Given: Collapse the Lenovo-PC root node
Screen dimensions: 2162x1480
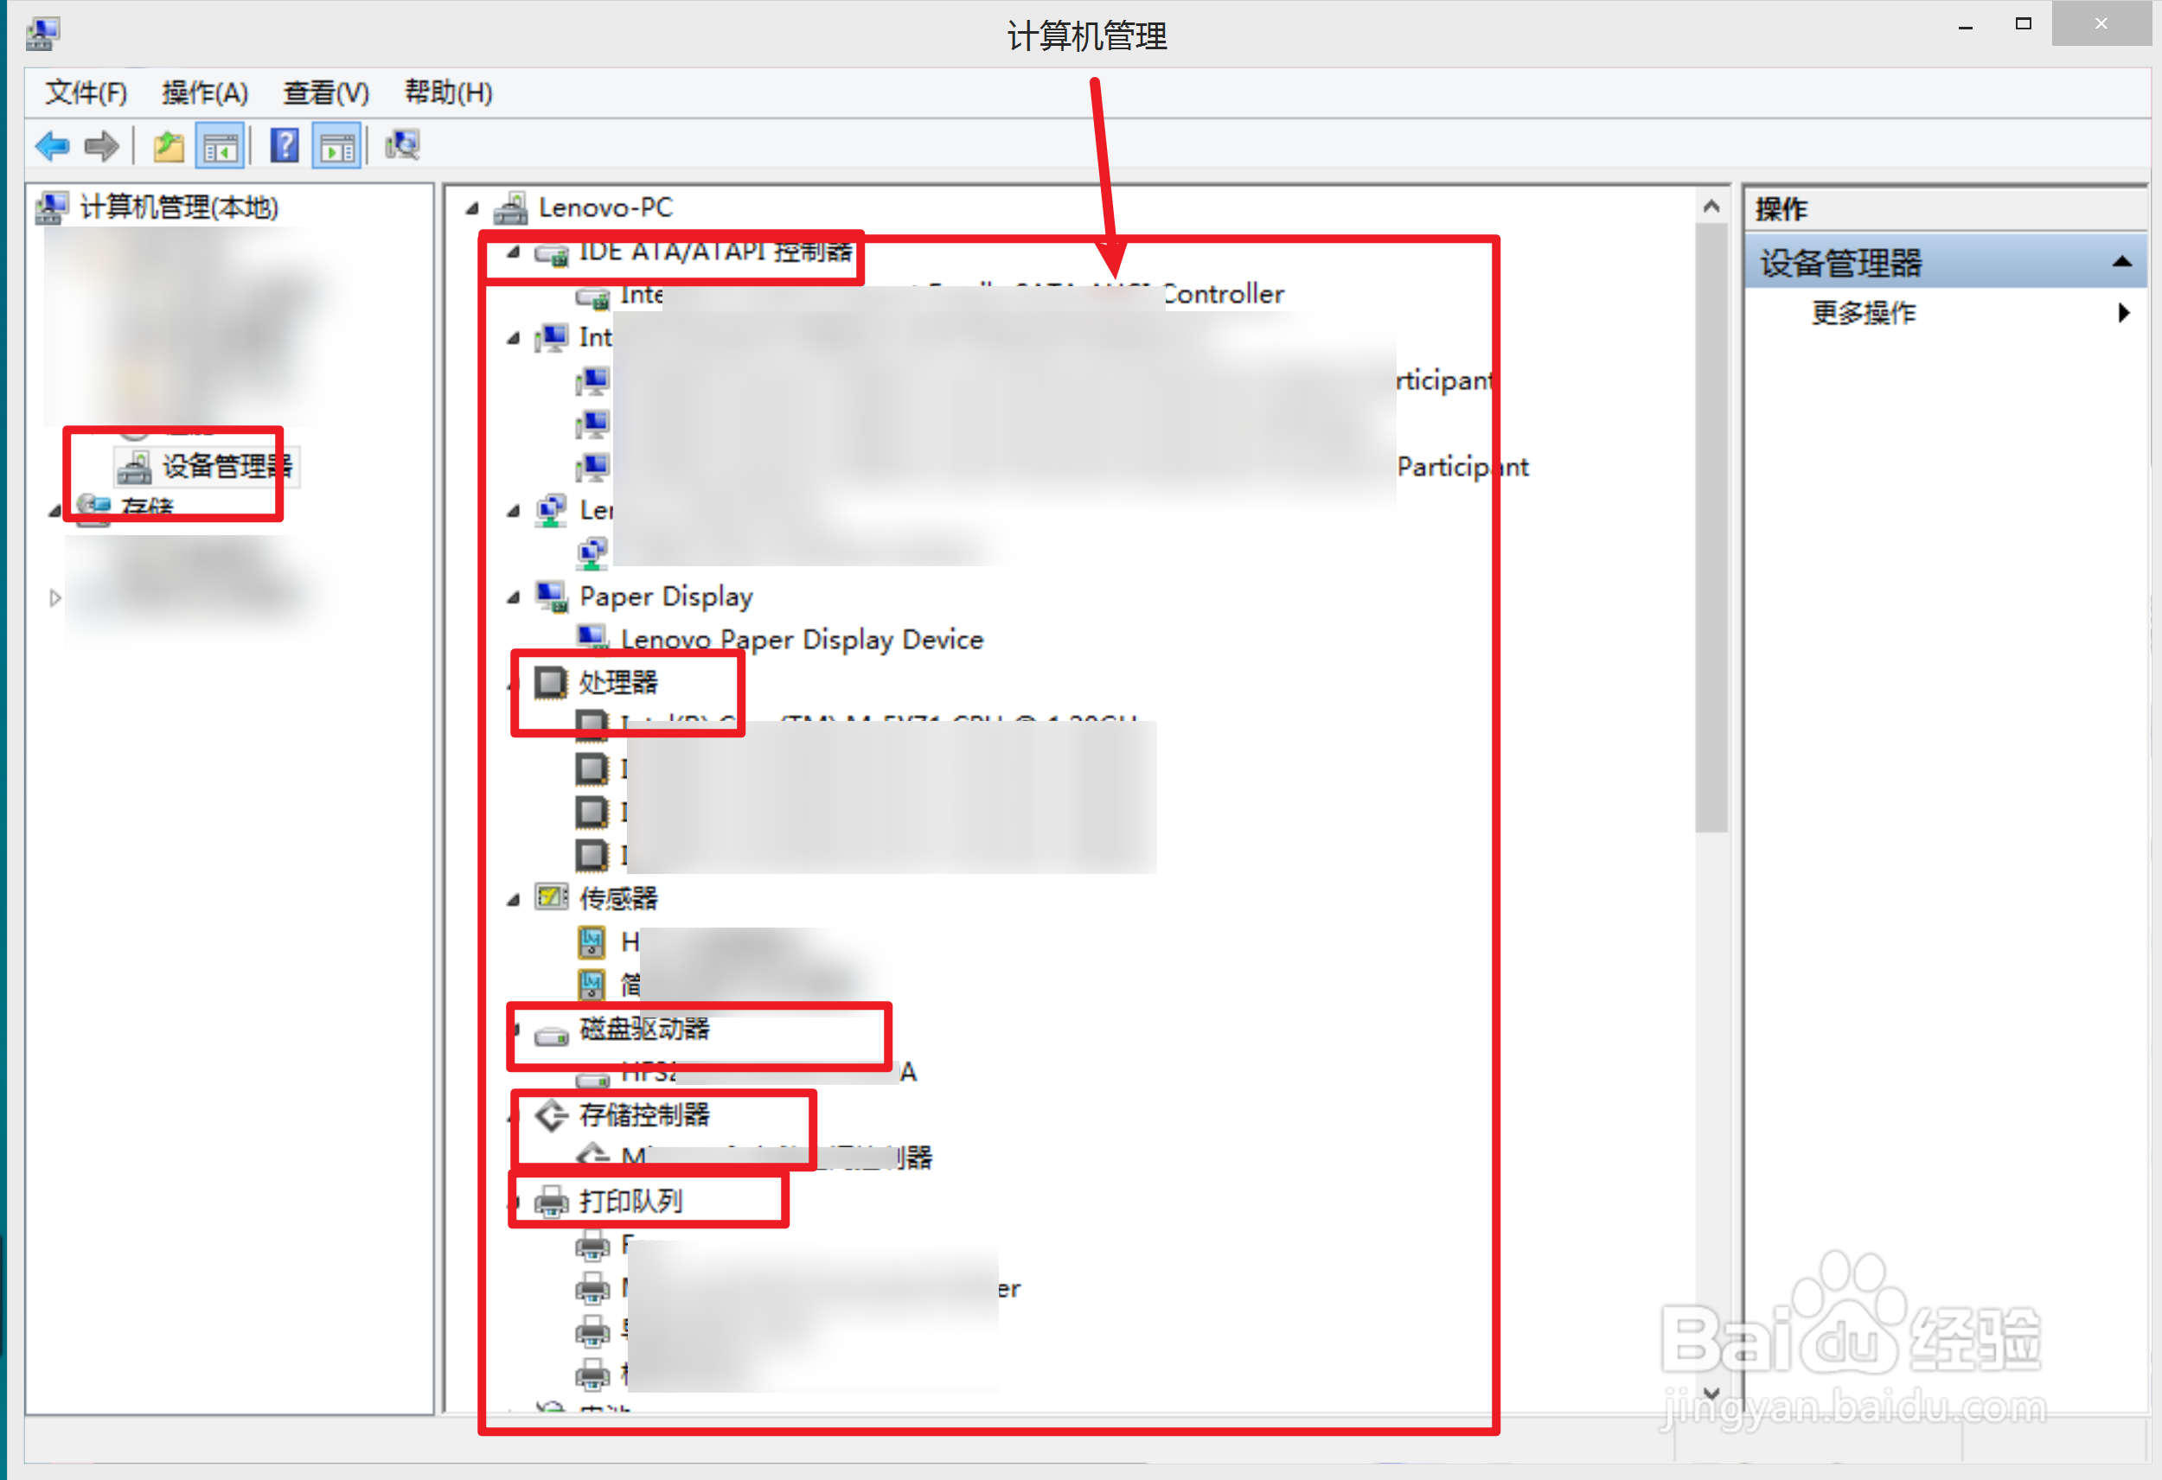Looking at the screenshot, I should tap(472, 207).
